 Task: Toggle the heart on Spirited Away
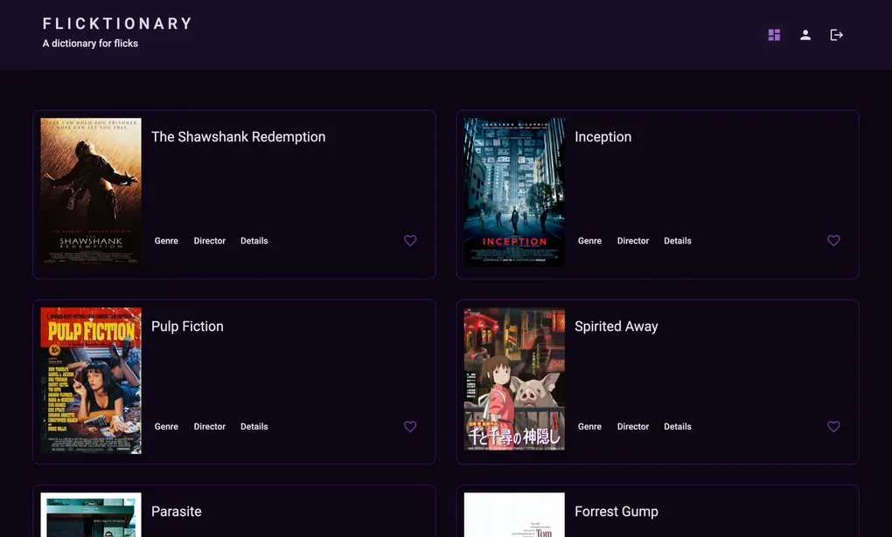coord(833,426)
